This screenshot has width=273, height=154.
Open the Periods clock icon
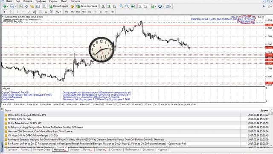tap(160, 6)
